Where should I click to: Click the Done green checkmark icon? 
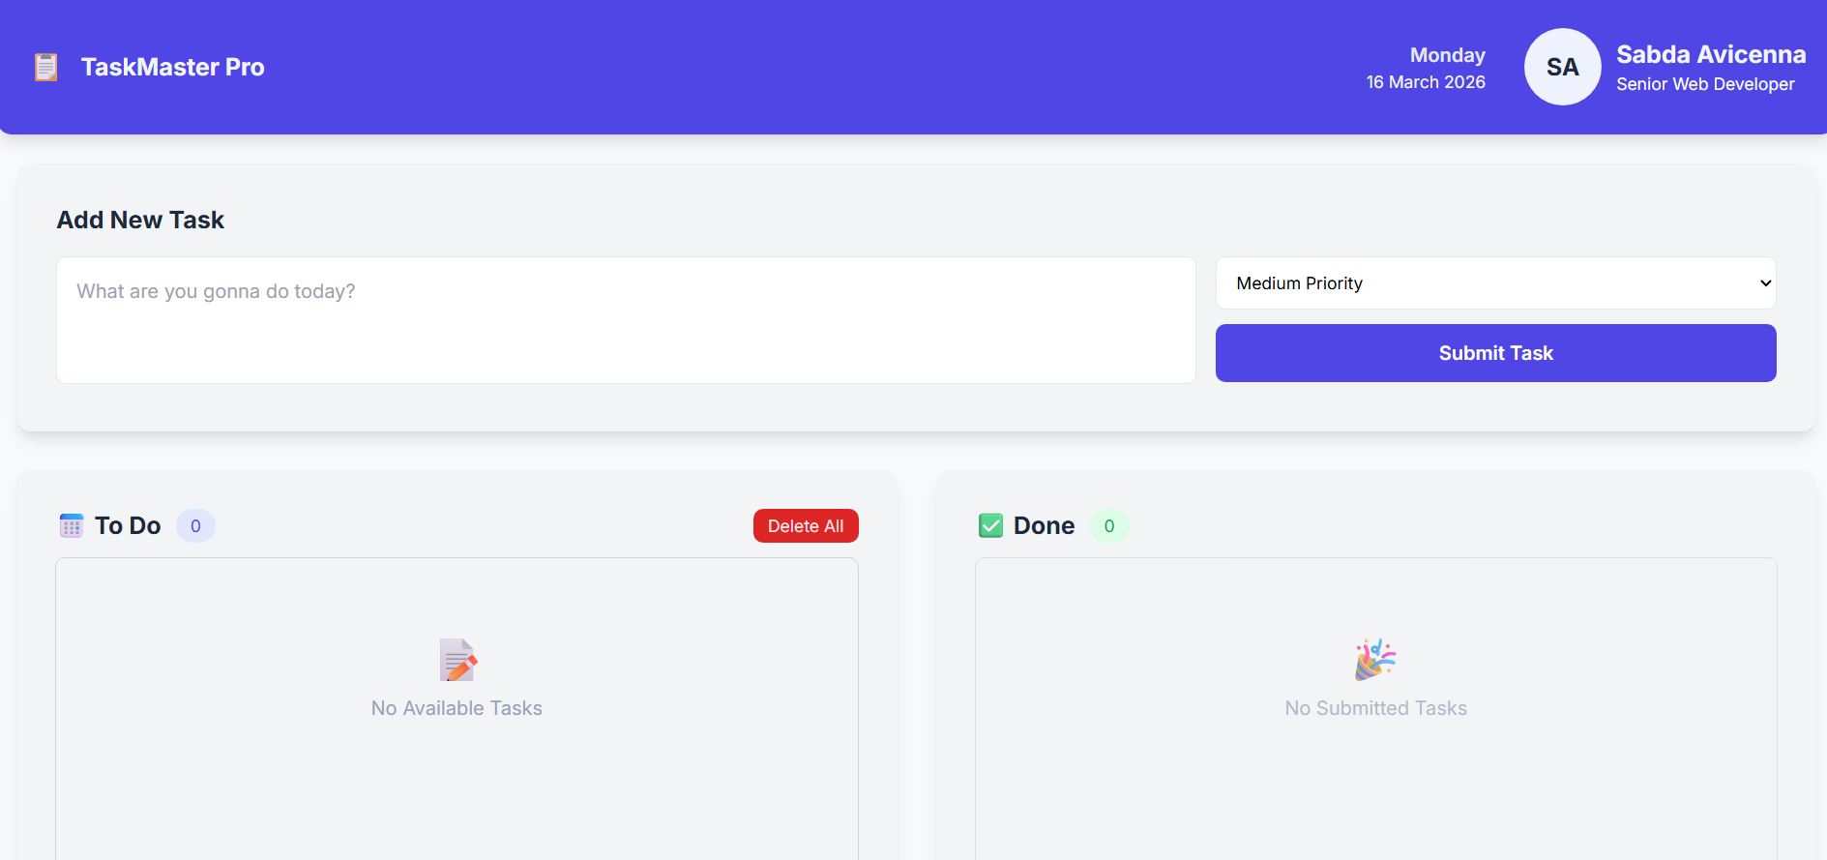[990, 525]
